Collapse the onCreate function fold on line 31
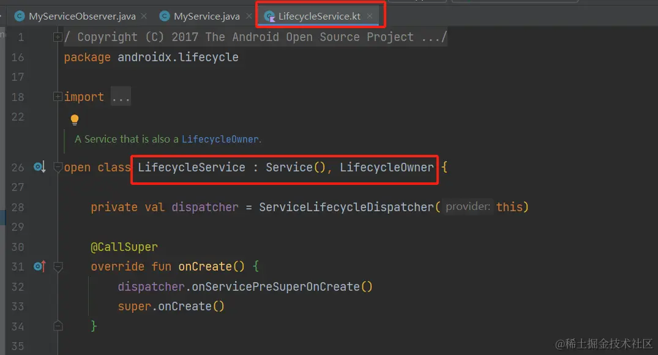 58,266
